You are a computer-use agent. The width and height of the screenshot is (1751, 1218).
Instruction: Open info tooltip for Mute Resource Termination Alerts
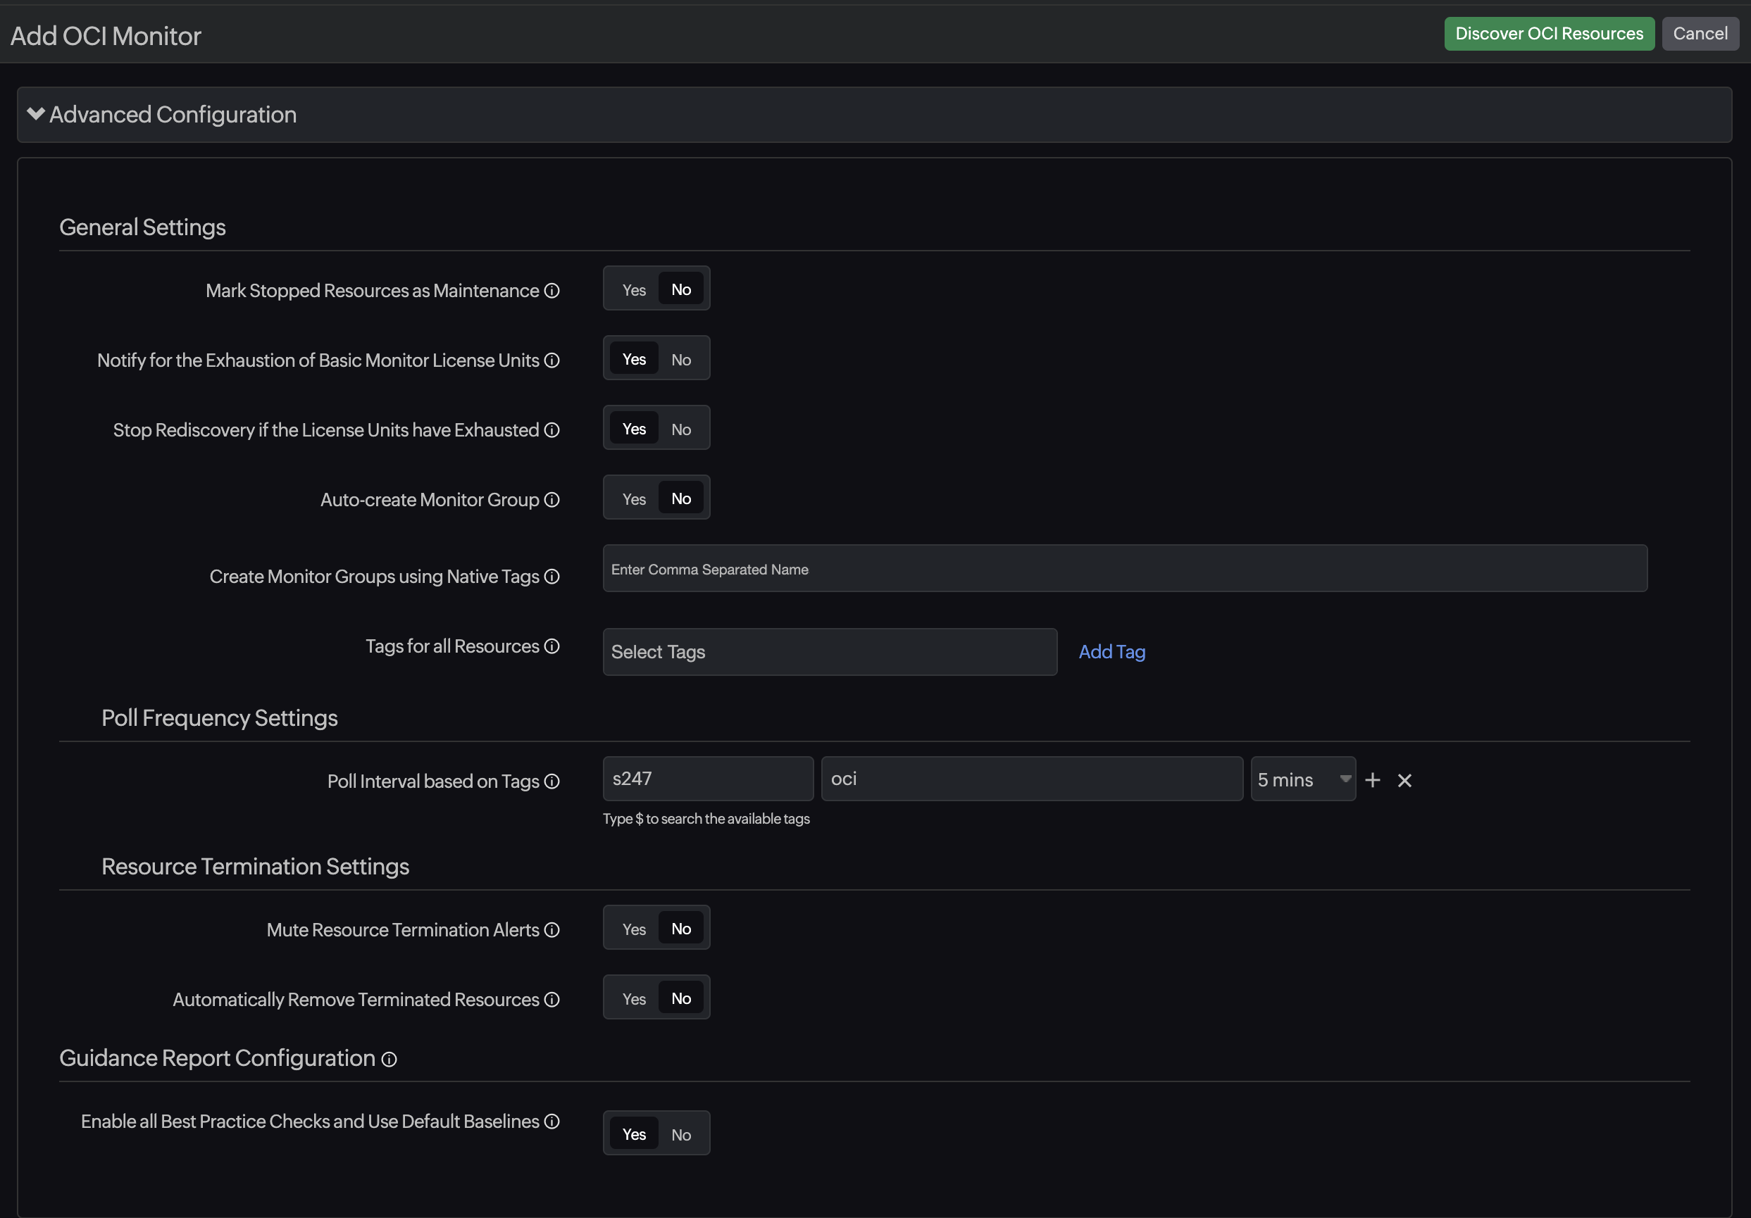pos(552,931)
